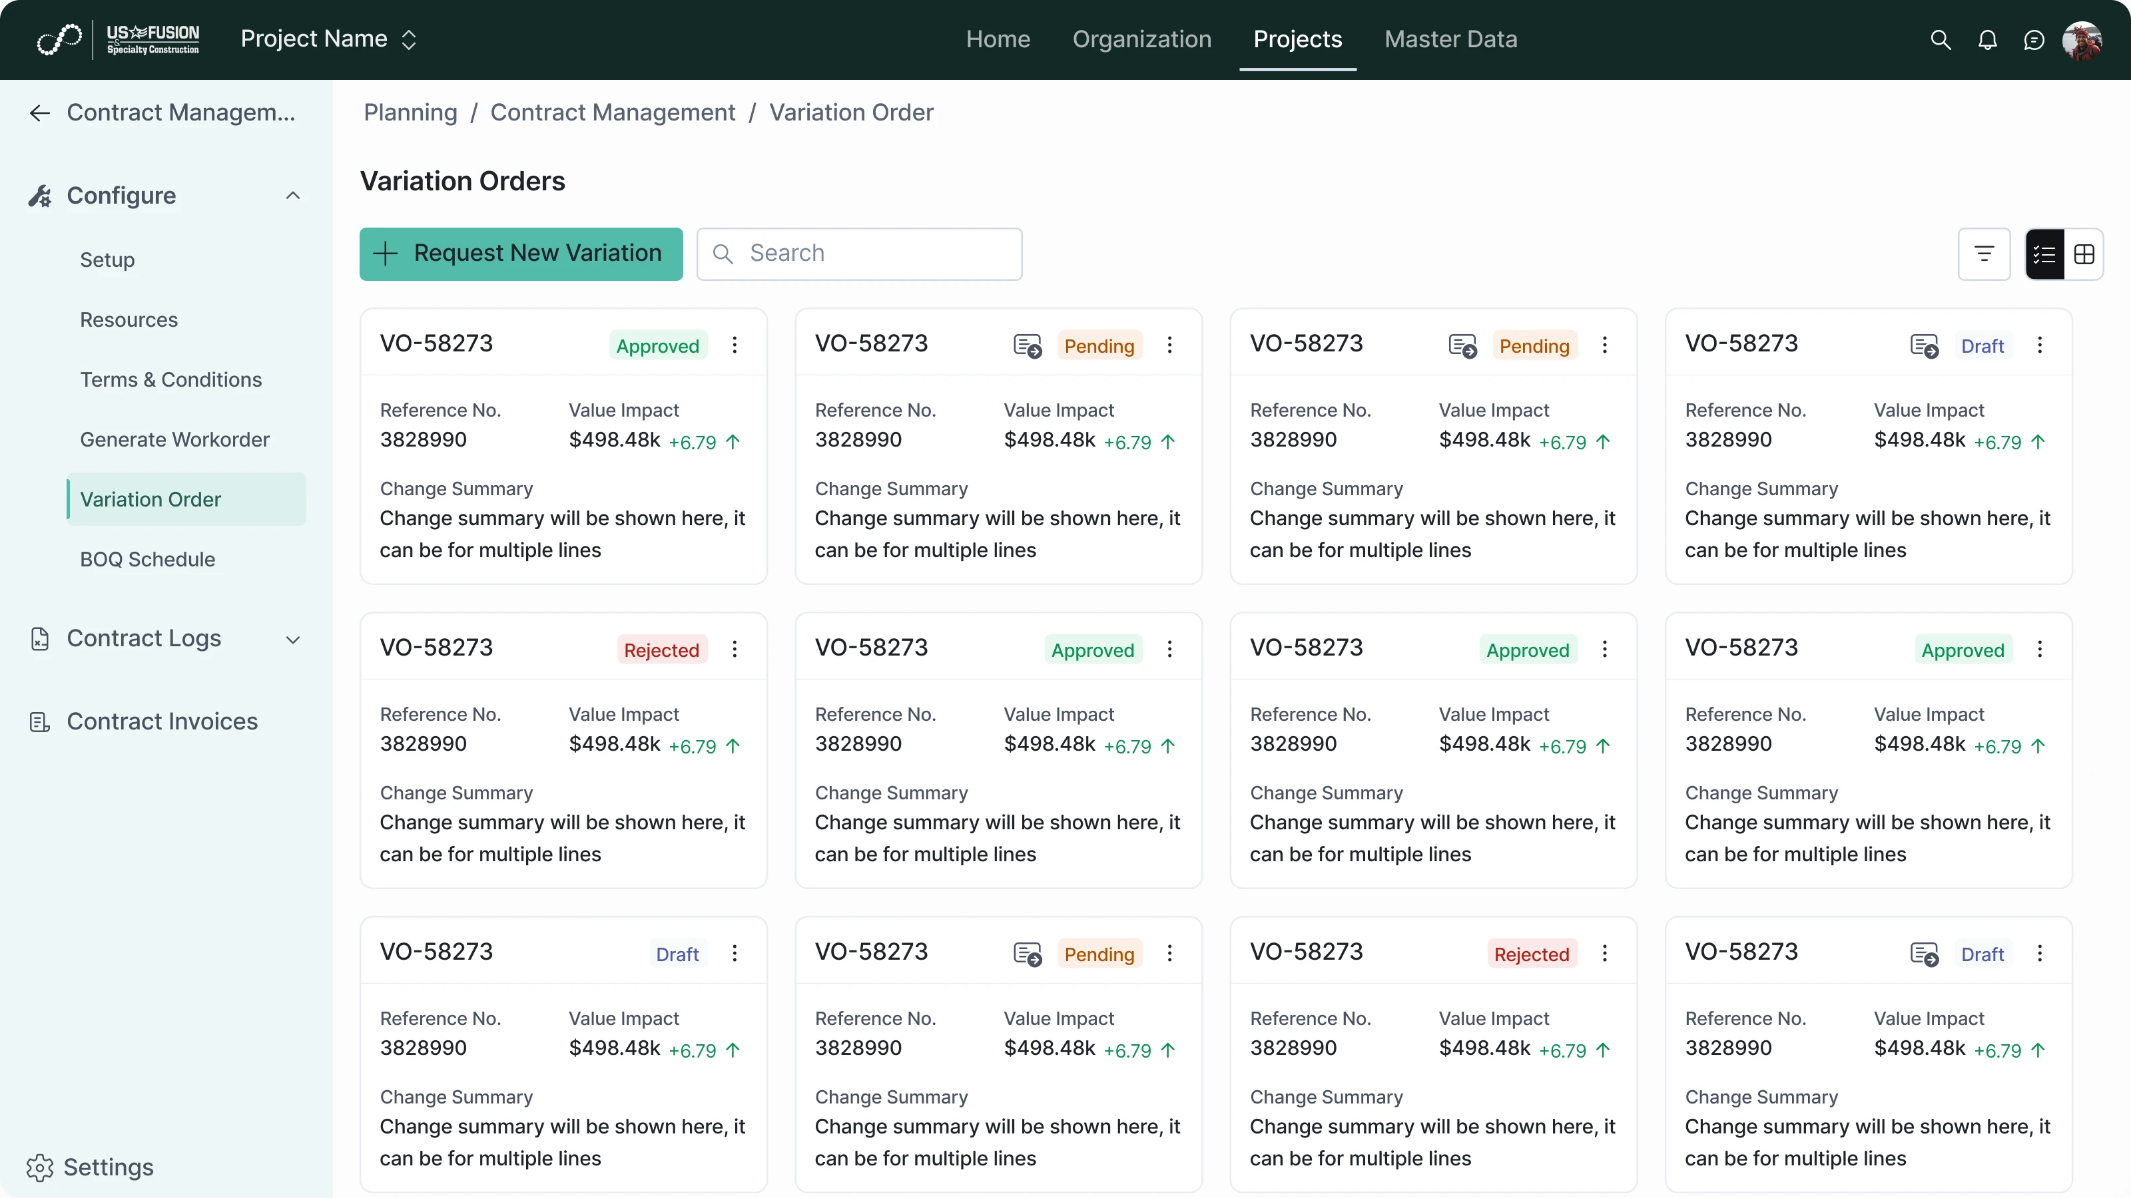Open the notifications bell icon
The height and width of the screenshot is (1198, 2131).
1987,40
